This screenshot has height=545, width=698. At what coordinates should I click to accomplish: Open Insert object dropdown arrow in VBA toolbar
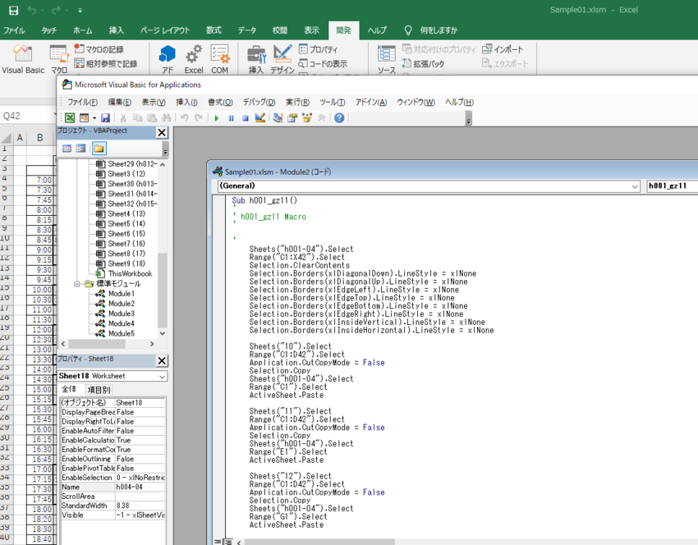(x=94, y=118)
